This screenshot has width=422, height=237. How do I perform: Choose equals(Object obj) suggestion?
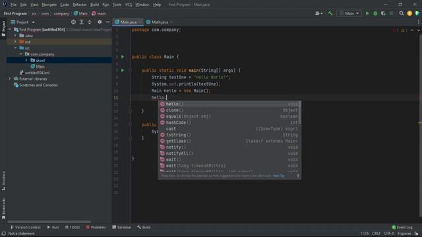click(x=229, y=117)
